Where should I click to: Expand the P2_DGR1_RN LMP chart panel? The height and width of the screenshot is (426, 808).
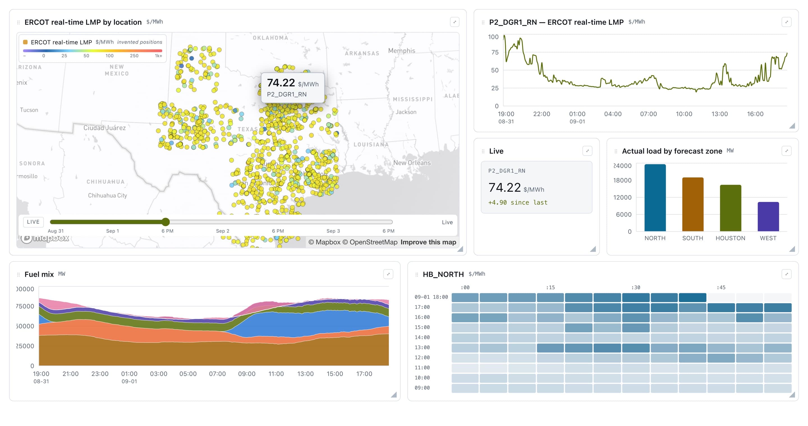(x=786, y=22)
